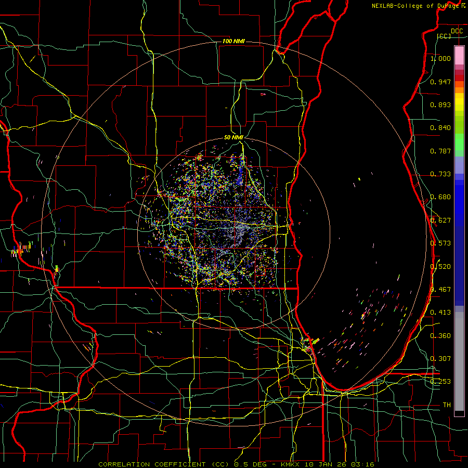Click CORRELATION COEFFICIENT (CC) in the caption
The height and width of the screenshot is (468, 468).
tap(164, 464)
